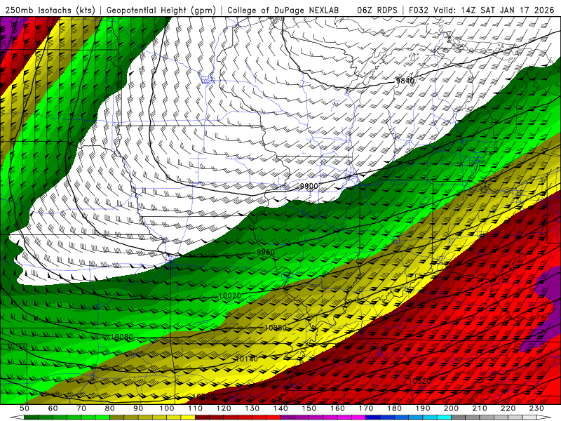Click the 190 color scale number
Viewport: 561px width, 421px height.
423,408
